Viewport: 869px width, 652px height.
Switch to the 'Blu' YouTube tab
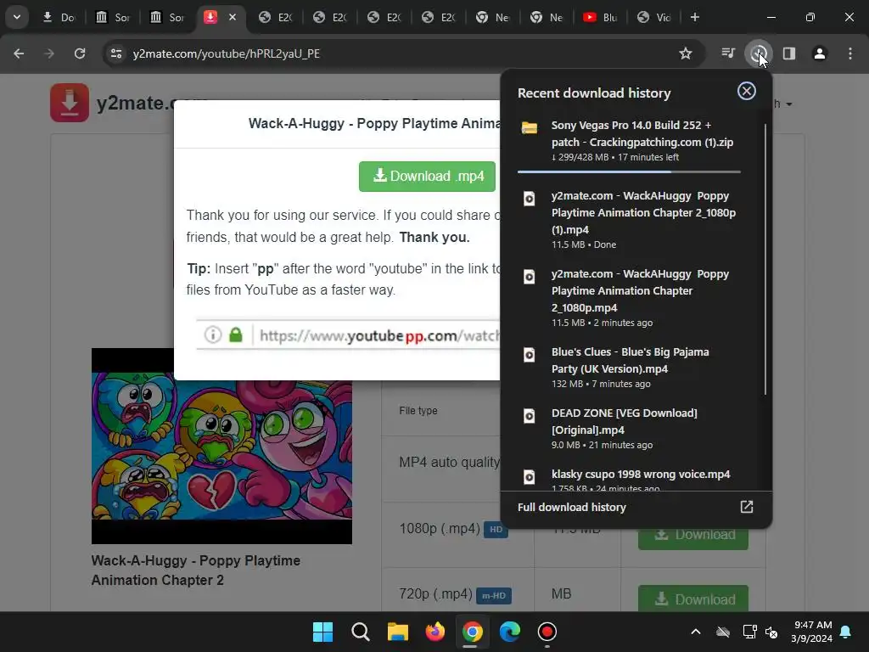(x=601, y=17)
